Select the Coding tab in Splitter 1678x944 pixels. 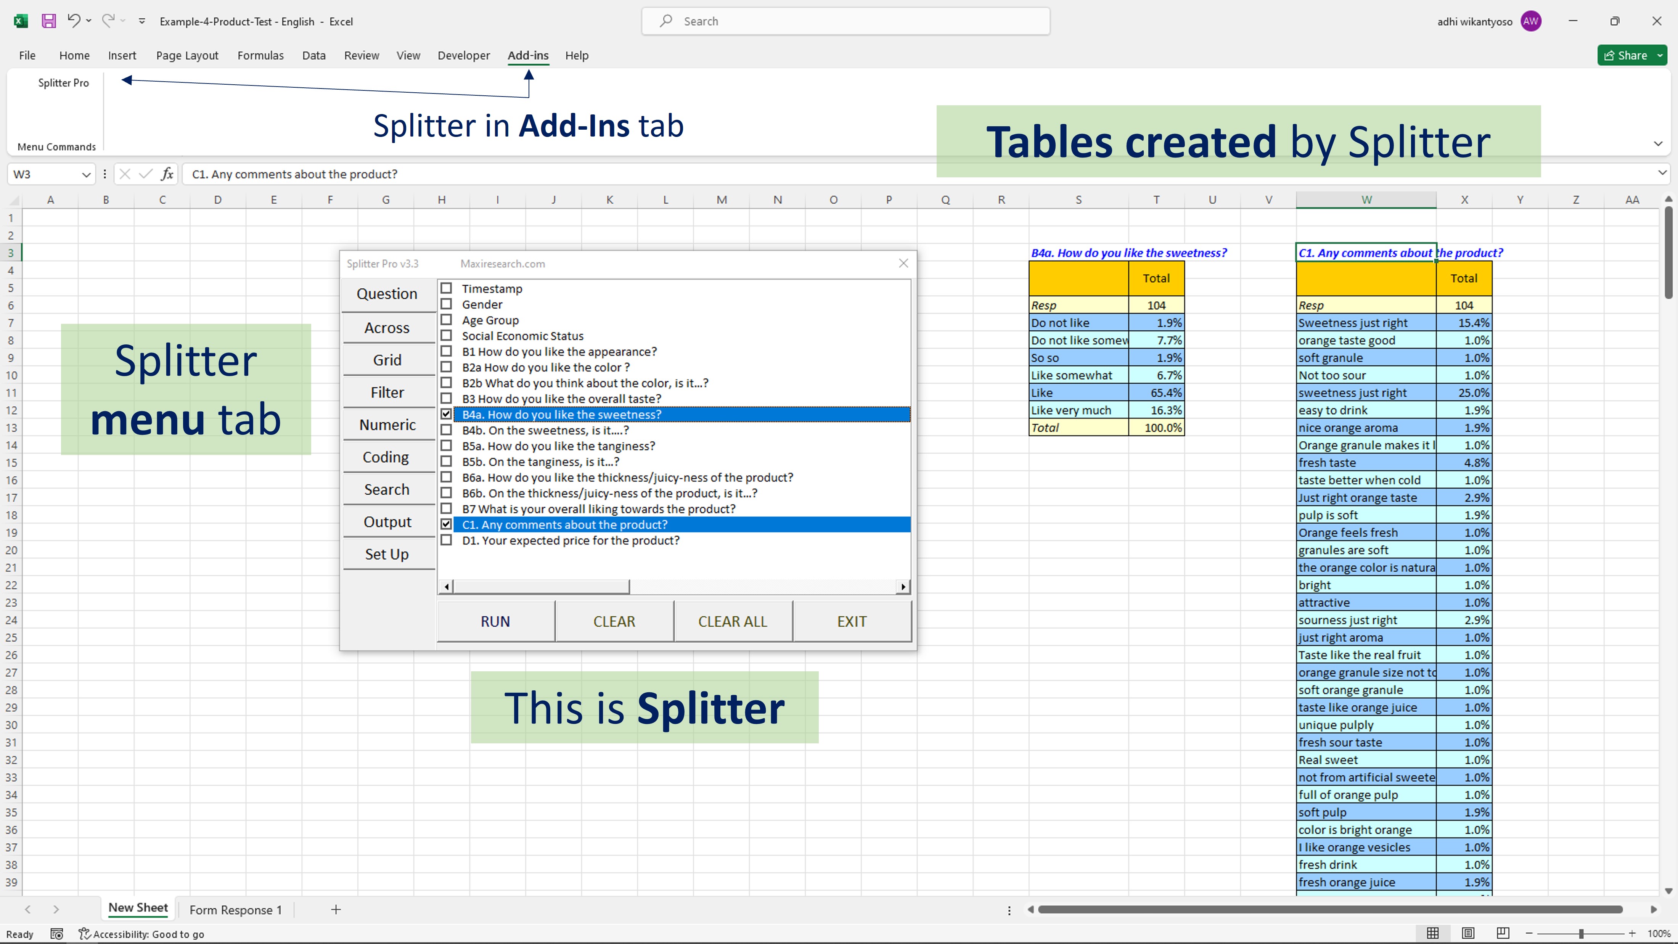coord(387,457)
